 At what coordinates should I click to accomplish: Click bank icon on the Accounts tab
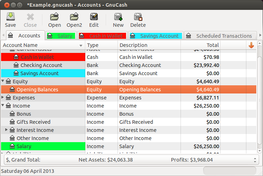10,35
